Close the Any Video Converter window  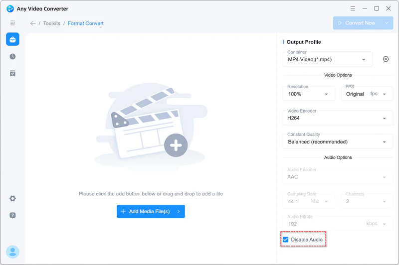[389, 8]
